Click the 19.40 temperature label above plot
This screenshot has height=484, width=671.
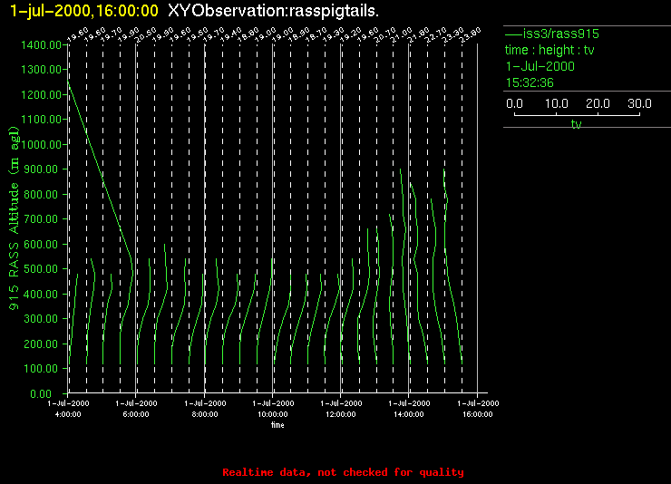[231, 35]
